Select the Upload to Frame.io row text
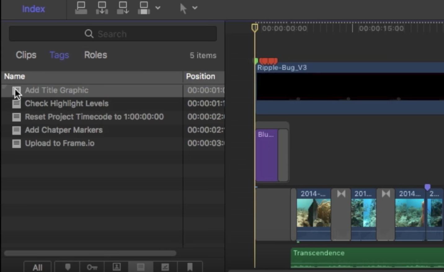The width and height of the screenshot is (444, 272). click(x=60, y=143)
